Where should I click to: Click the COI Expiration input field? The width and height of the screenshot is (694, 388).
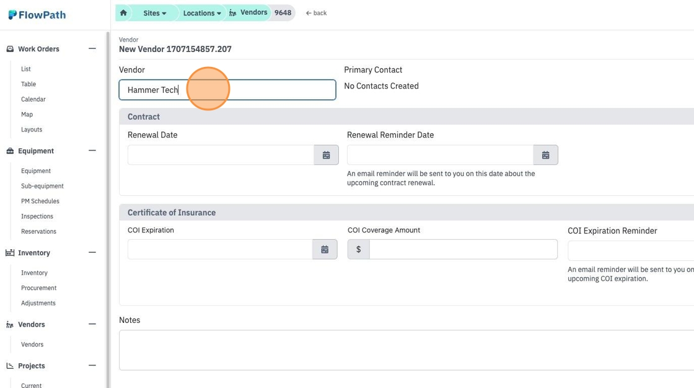click(x=220, y=249)
